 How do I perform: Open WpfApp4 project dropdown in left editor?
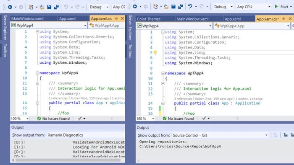point(49,25)
